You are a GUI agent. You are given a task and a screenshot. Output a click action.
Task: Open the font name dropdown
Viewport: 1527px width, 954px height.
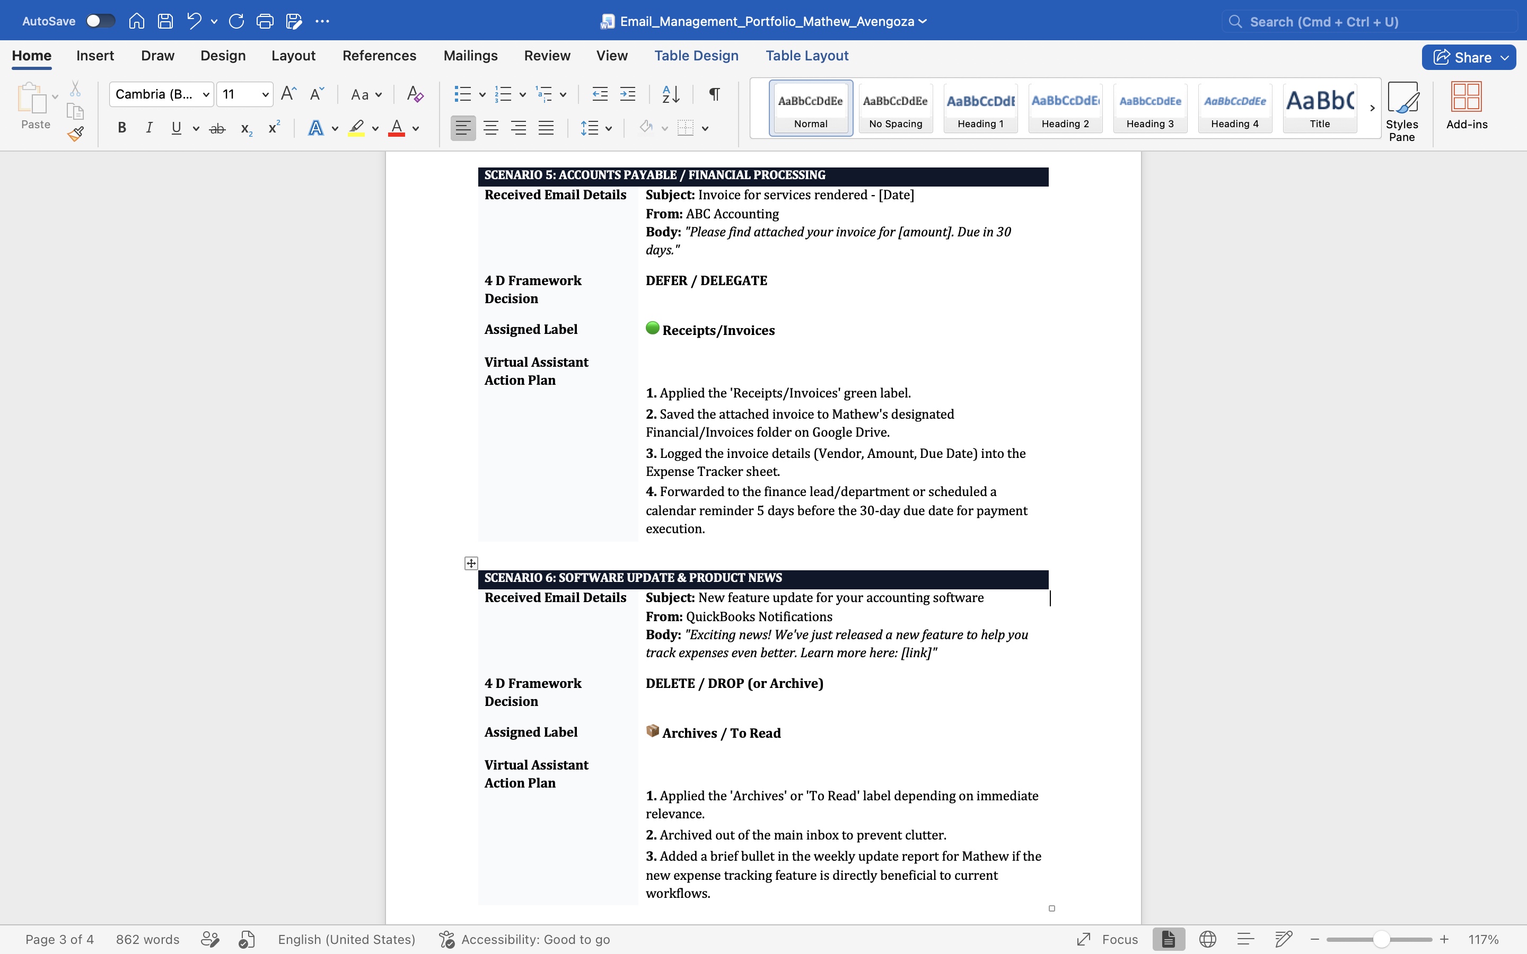pos(206,95)
